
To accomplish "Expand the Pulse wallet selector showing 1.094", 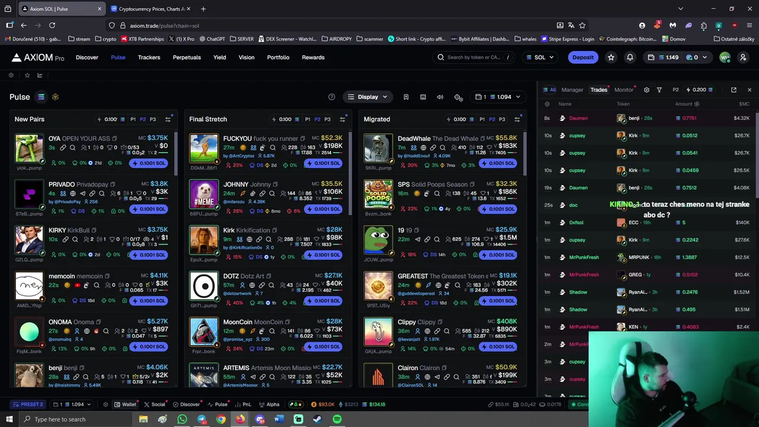I will [x=498, y=97].
